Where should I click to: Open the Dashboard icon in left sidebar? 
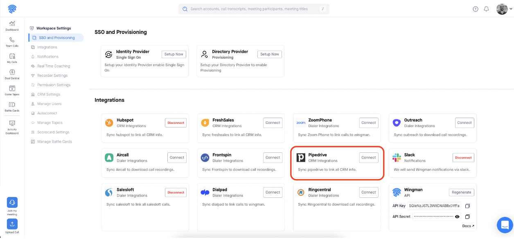pos(12,24)
